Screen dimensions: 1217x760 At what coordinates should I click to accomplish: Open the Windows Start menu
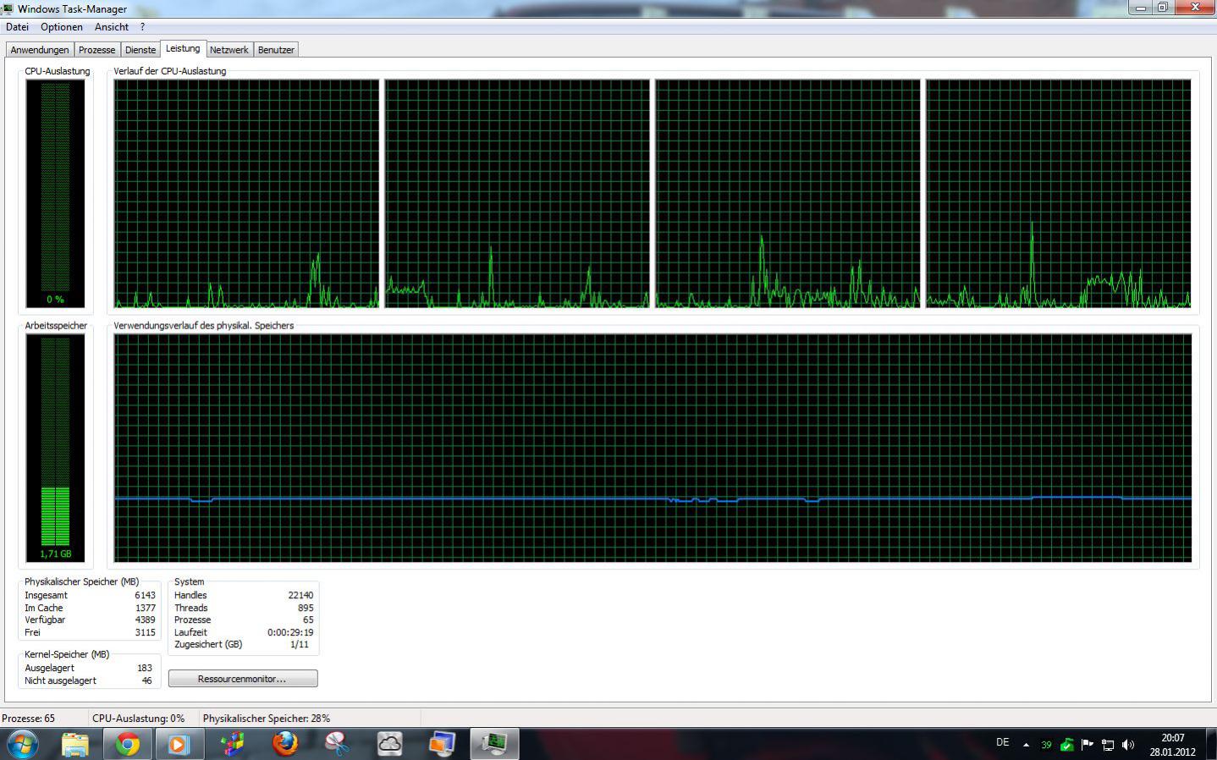tap(22, 744)
